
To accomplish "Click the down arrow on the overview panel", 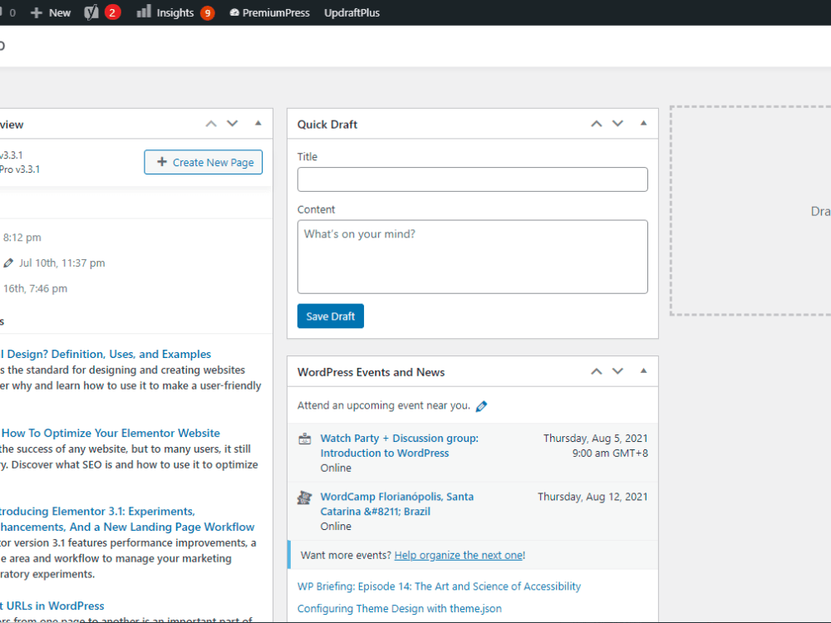I will click(233, 123).
